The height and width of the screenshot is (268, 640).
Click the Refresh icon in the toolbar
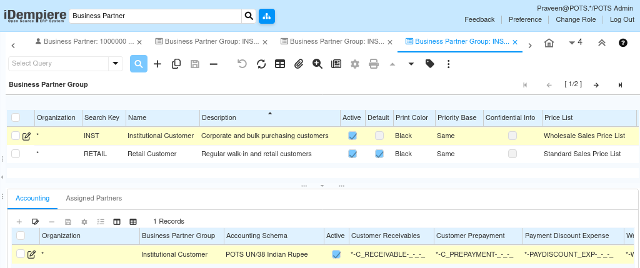coord(261,64)
